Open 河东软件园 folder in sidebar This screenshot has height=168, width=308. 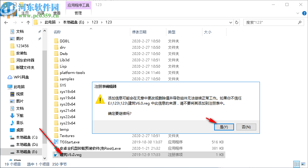point(25,60)
